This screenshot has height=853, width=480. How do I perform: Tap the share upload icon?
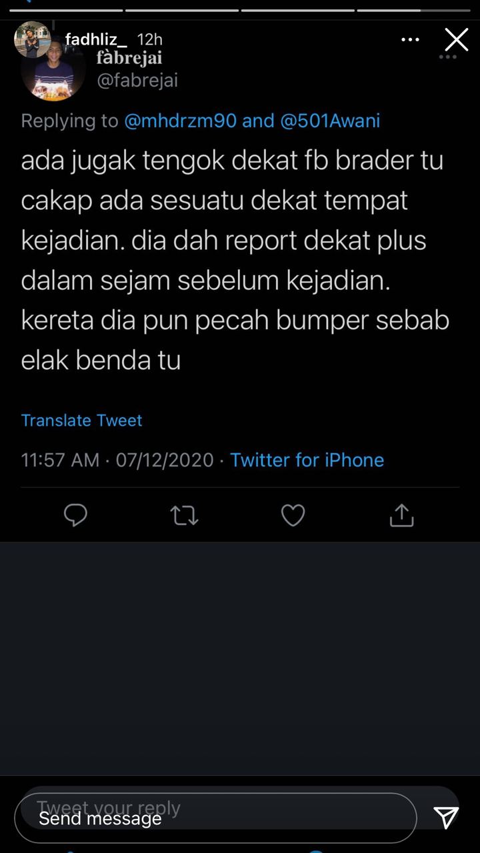point(401,515)
